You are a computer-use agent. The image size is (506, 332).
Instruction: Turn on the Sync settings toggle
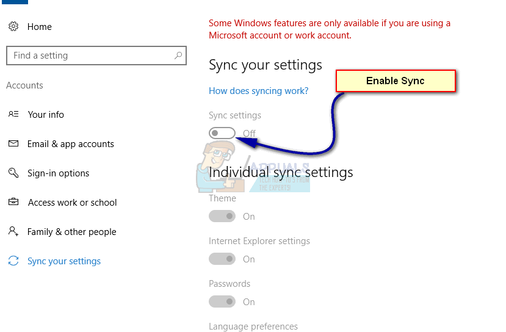222,133
